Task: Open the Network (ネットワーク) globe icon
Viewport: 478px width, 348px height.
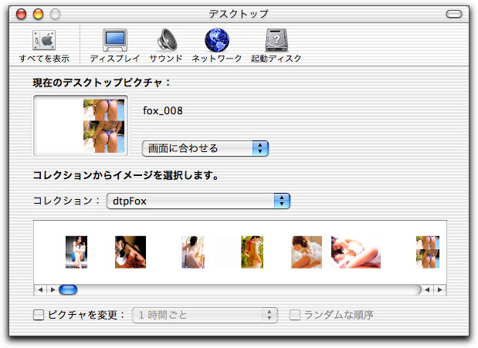Action: click(216, 43)
